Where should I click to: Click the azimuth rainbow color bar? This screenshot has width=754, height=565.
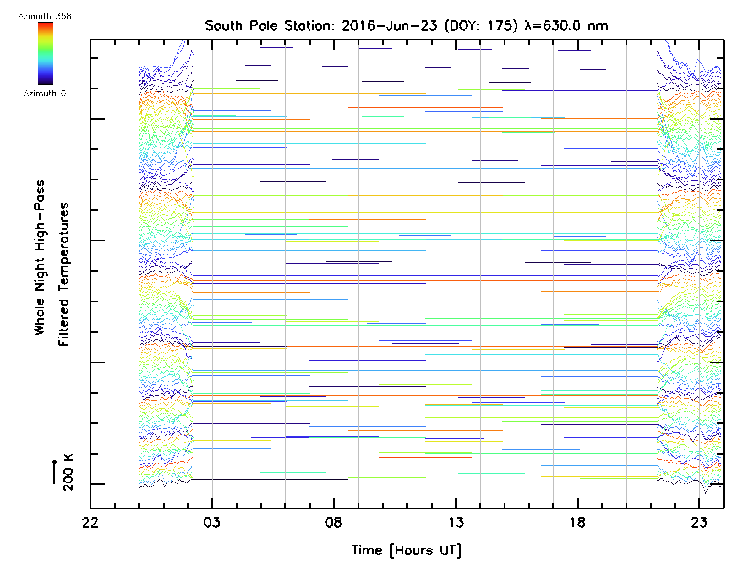[x=45, y=53]
